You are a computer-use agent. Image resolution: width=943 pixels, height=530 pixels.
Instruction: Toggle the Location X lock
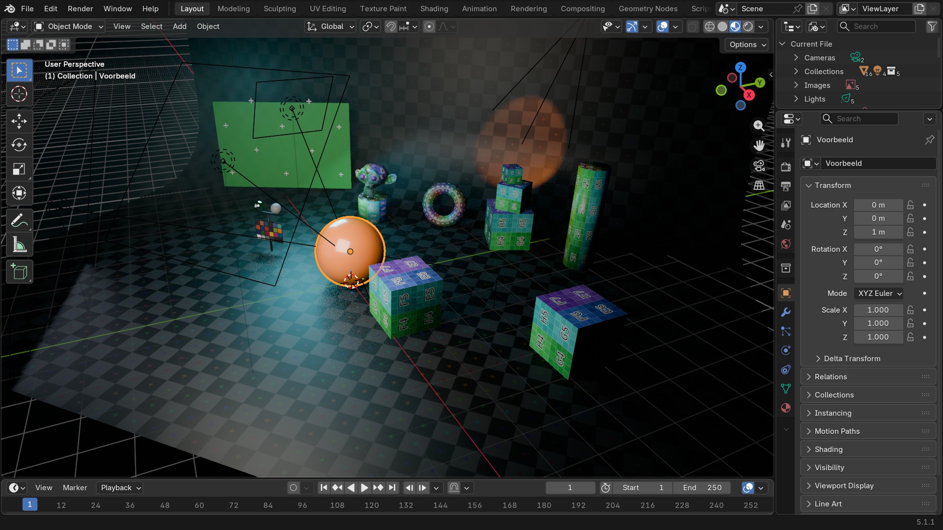[x=910, y=205]
